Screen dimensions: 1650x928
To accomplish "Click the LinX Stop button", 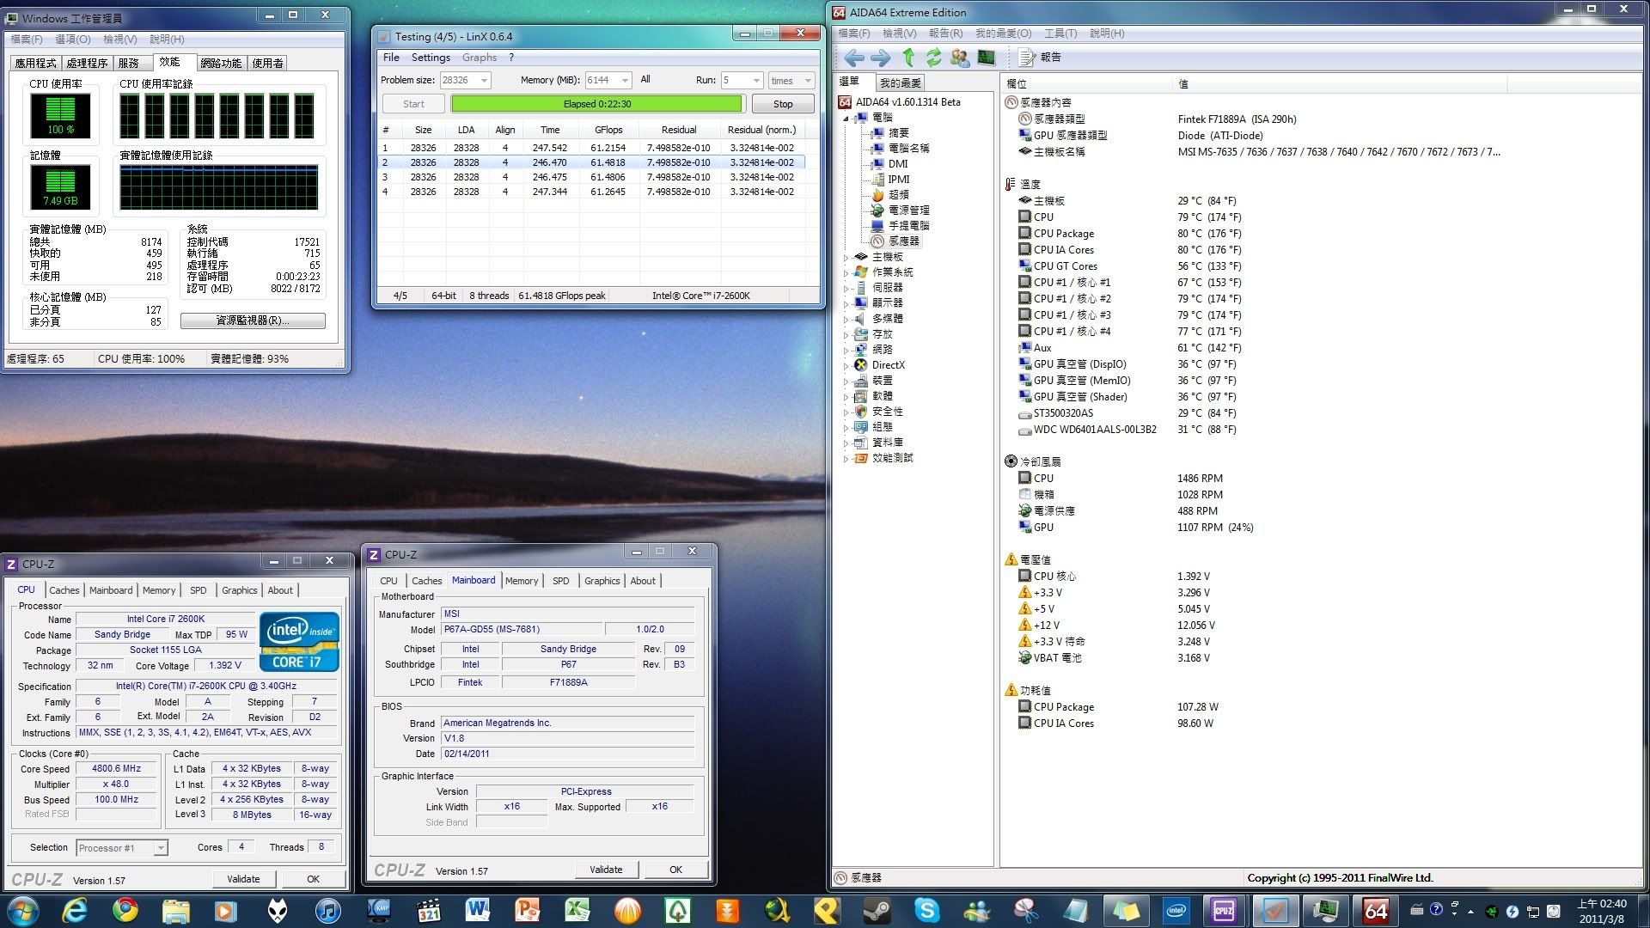I will tap(783, 104).
